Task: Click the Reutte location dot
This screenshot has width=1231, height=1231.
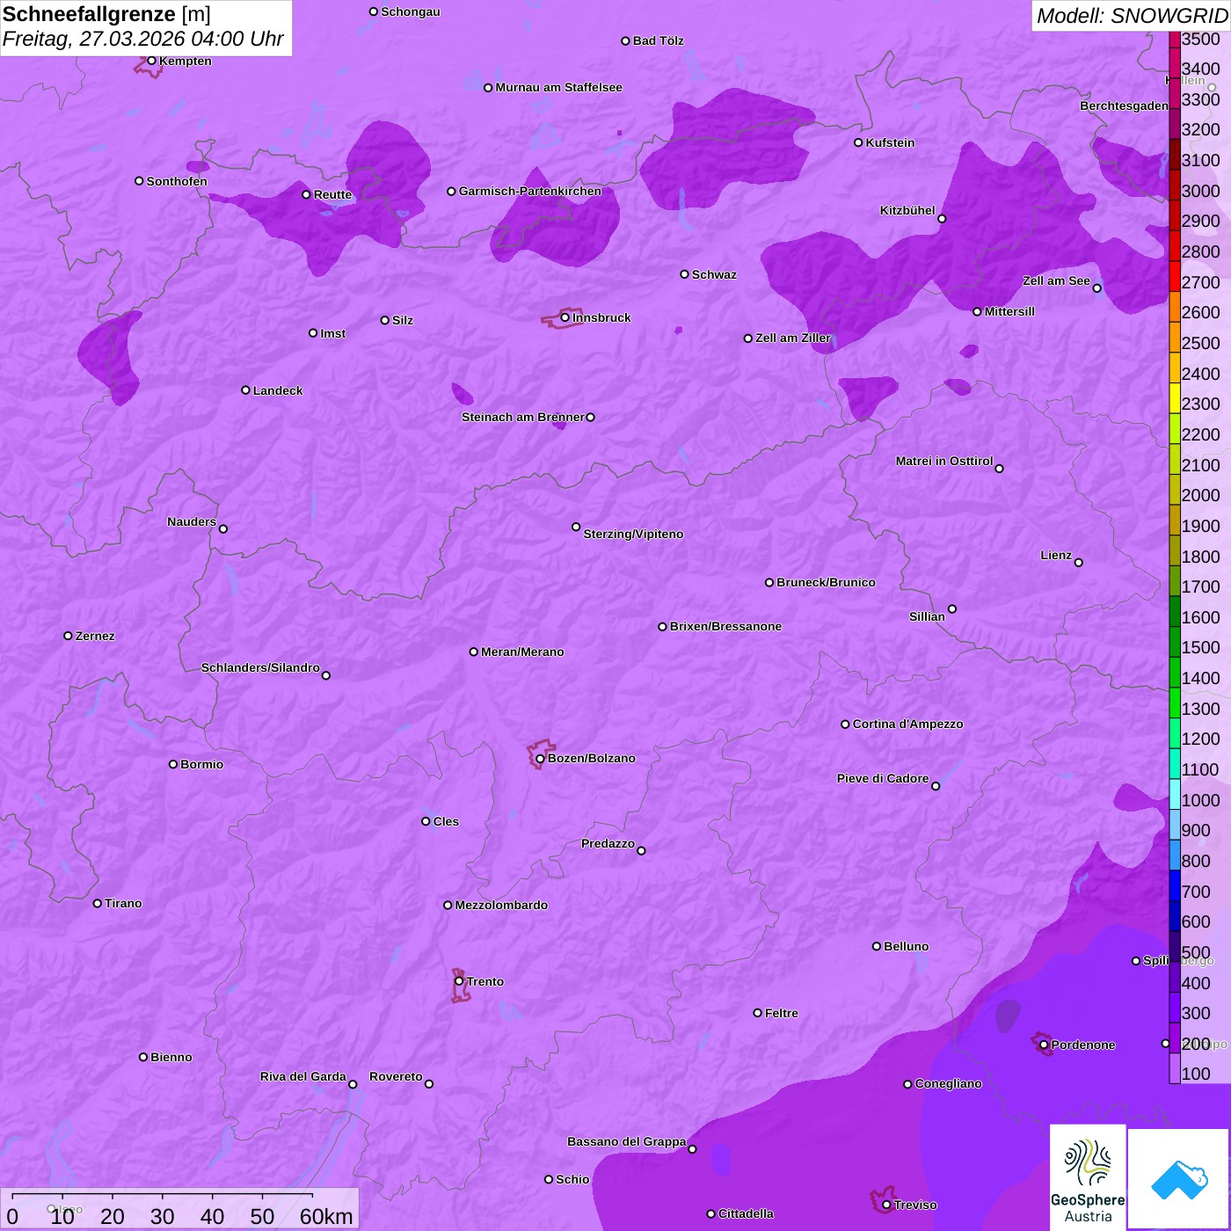Action: pyautogui.click(x=306, y=195)
